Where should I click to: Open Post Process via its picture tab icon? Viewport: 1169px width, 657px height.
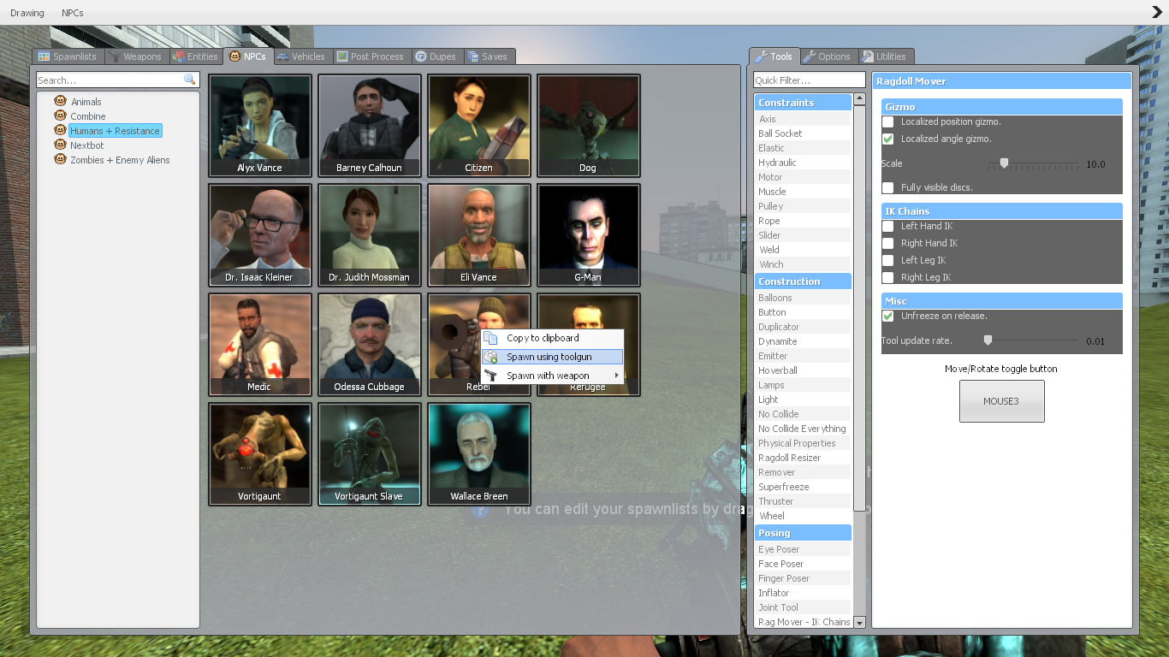(x=342, y=56)
